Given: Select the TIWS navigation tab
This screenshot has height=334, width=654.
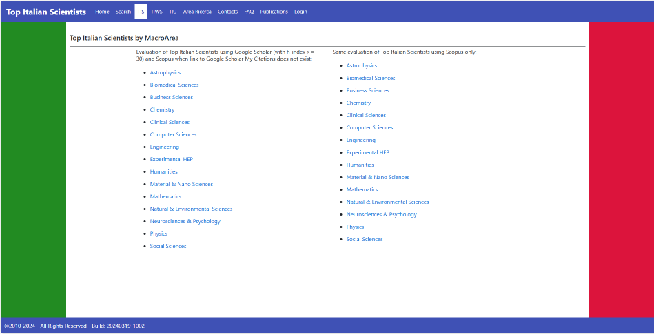Looking at the screenshot, I should pos(157,12).
